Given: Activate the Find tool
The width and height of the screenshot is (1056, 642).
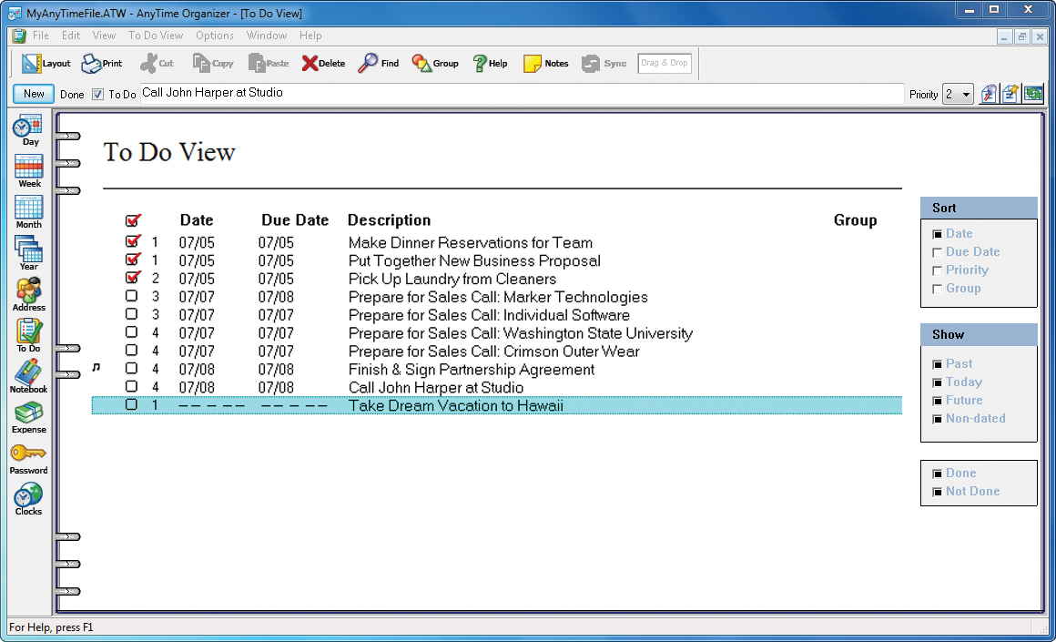Looking at the screenshot, I should click(x=378, y=63).
